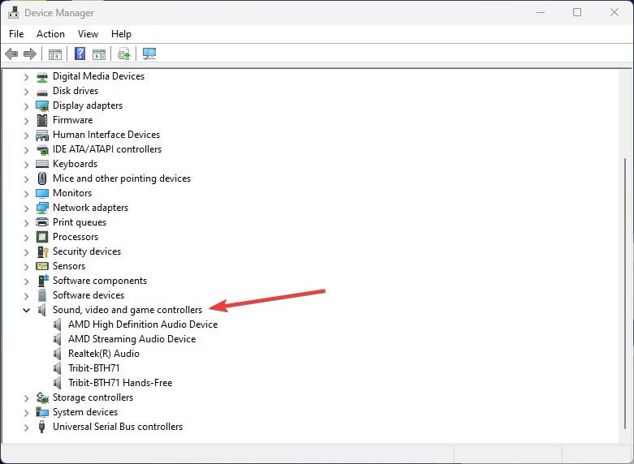
Task: Select the Realtek(R) Audio device
Action: [x=104, y=353]
